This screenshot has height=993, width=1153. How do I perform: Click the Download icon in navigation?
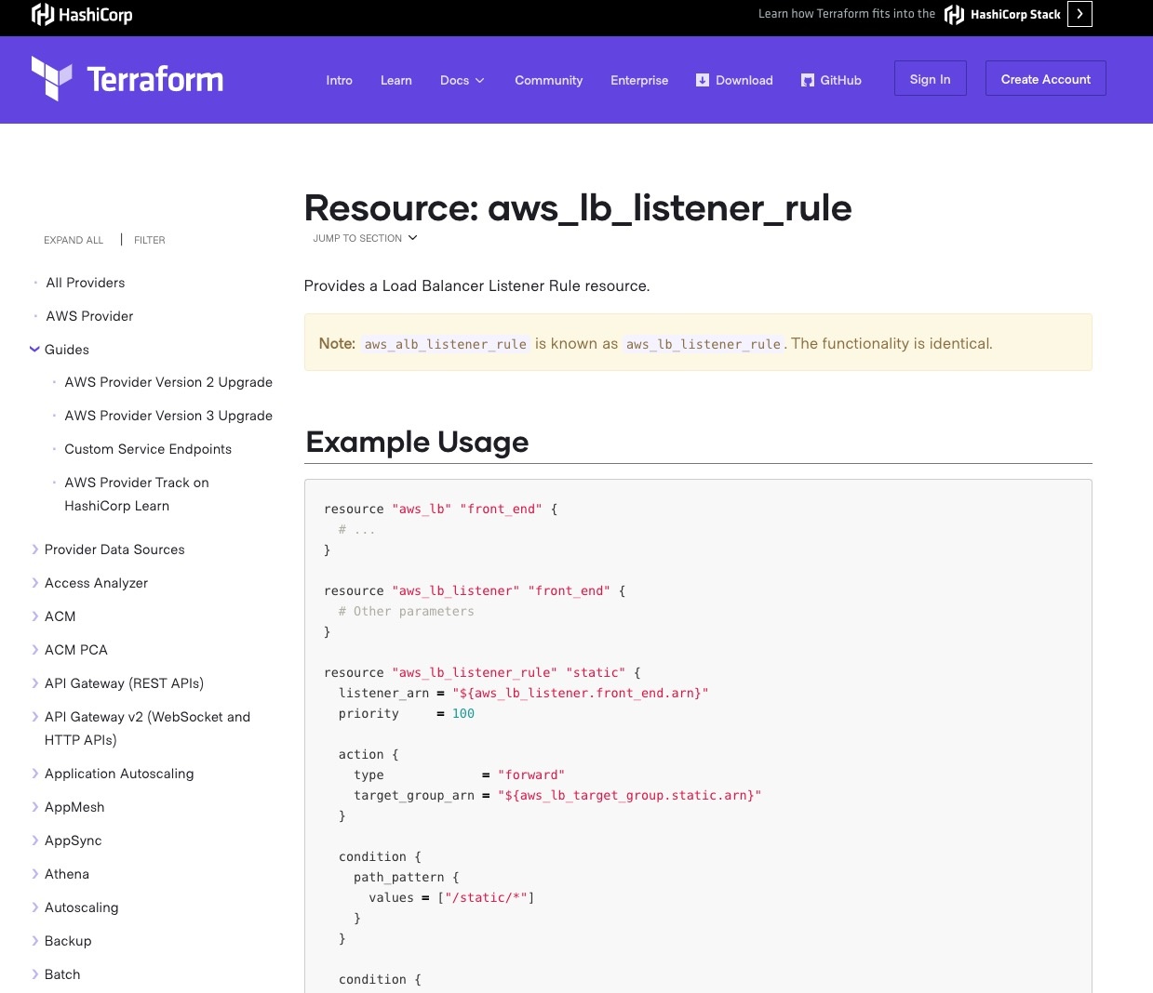click(703, 80)
